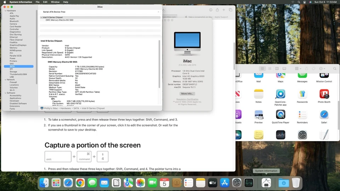Open Stocks app icon in Finder window
The height and width of the screenshot is (191, 340).
pos(280,135)
